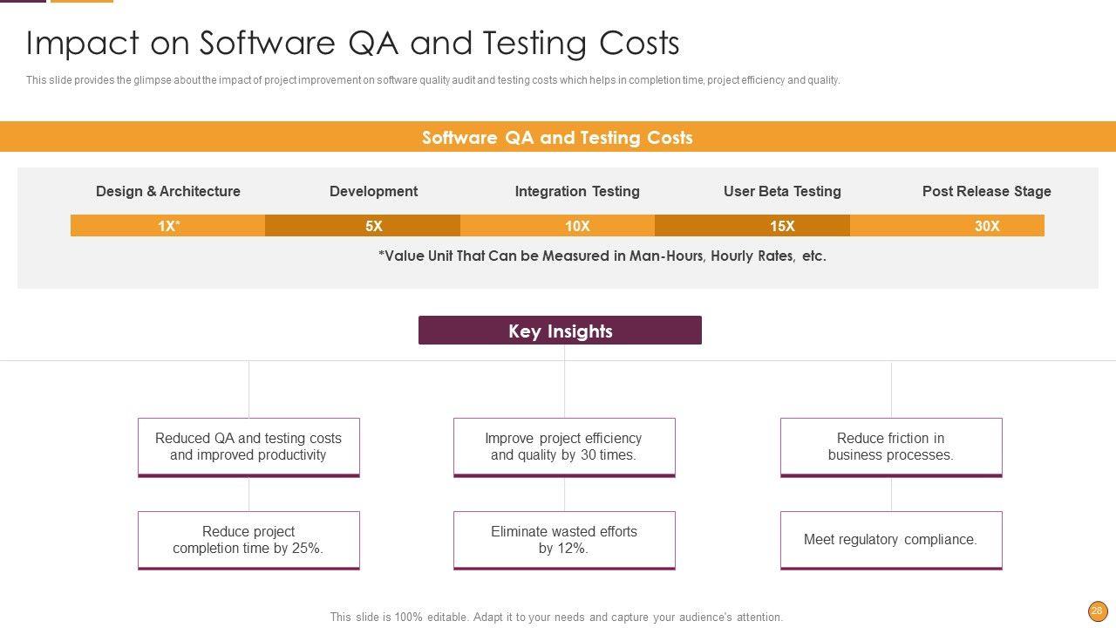Click the Improve project efficiency insight box
Screen dimensions: 1116x628
pyautogui.click(x=564, y=447)
